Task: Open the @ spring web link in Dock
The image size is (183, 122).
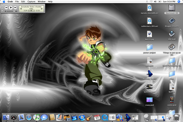Action: point(146,117)
